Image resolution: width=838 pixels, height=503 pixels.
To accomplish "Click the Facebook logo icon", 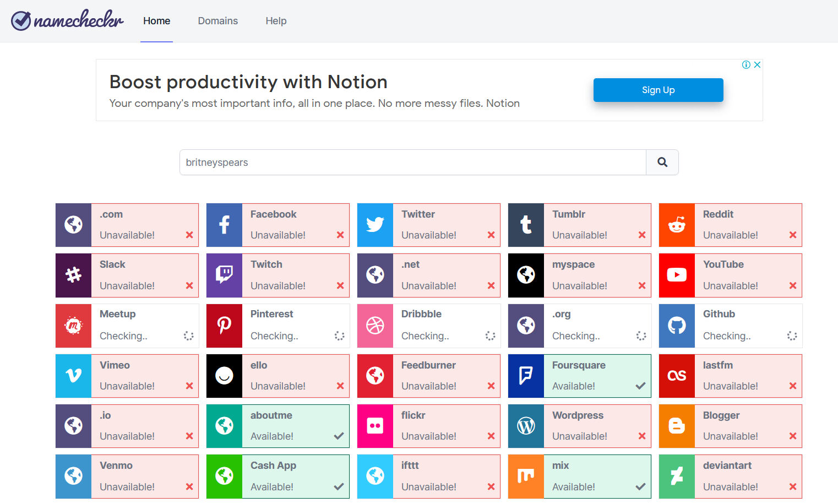I will (224, 225).
